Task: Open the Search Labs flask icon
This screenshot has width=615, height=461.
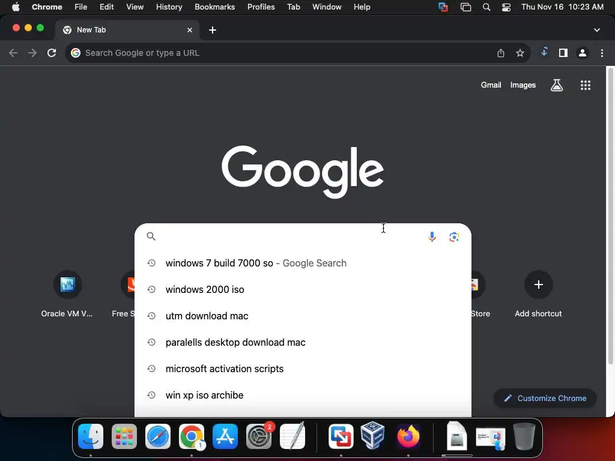Action: coord(557,85)
